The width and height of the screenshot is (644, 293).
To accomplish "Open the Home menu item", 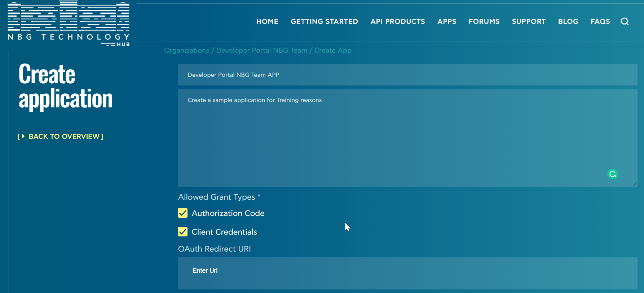I will (x=267, y=22).
